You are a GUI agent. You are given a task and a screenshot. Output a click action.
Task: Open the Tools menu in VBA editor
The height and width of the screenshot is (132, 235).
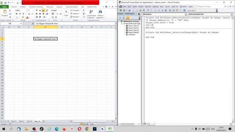(x=167, y=7)
